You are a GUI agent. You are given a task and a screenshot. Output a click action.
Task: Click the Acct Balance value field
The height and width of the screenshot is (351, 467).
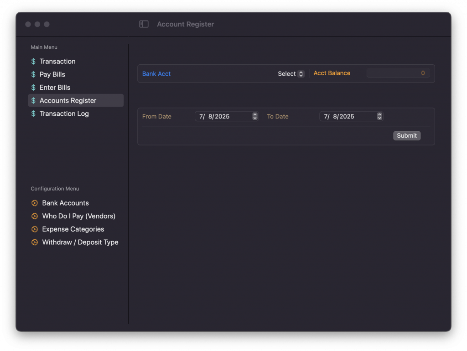click(398, 73)
